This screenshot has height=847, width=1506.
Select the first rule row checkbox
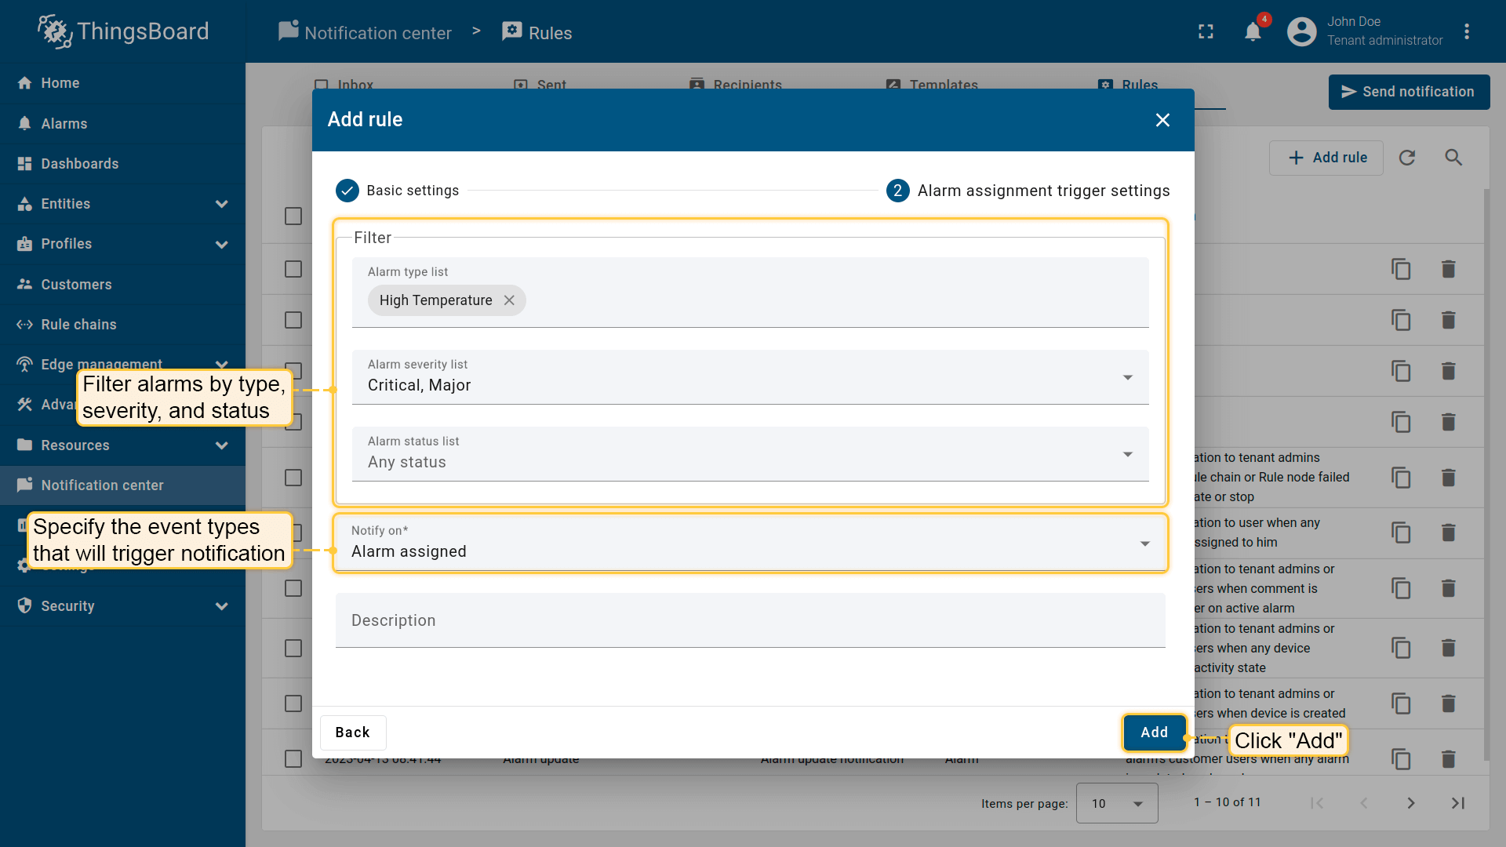coord(293,269)
